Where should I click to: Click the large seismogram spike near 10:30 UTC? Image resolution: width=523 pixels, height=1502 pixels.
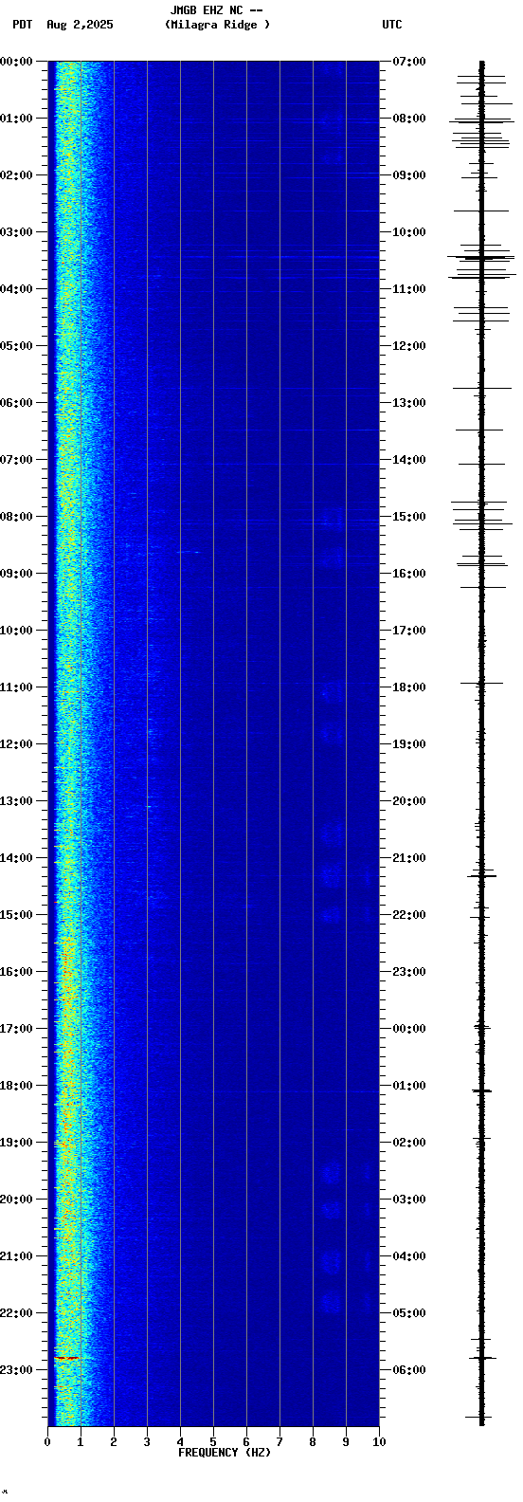point(481,257)
